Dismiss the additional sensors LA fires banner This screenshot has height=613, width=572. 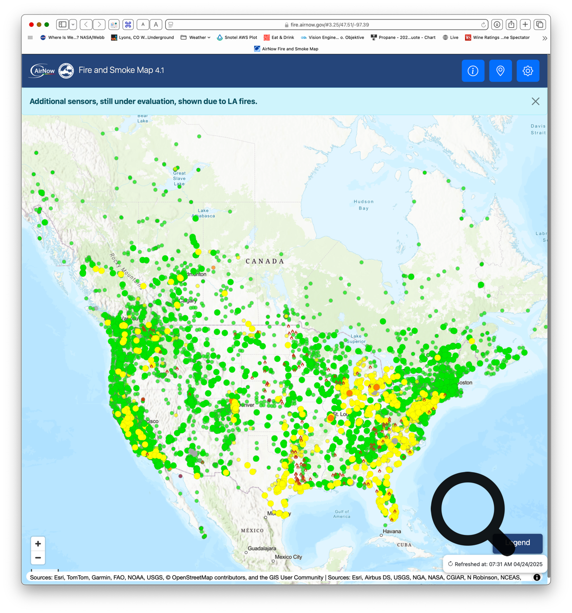[x=535, y=102]
